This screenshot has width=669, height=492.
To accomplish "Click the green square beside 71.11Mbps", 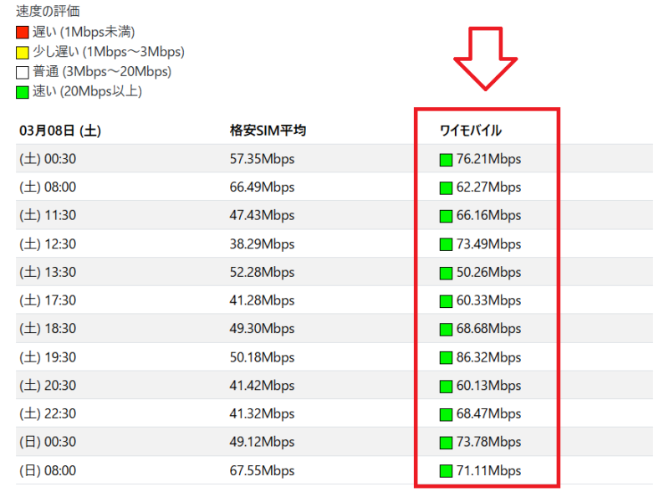I will point(446,471).
